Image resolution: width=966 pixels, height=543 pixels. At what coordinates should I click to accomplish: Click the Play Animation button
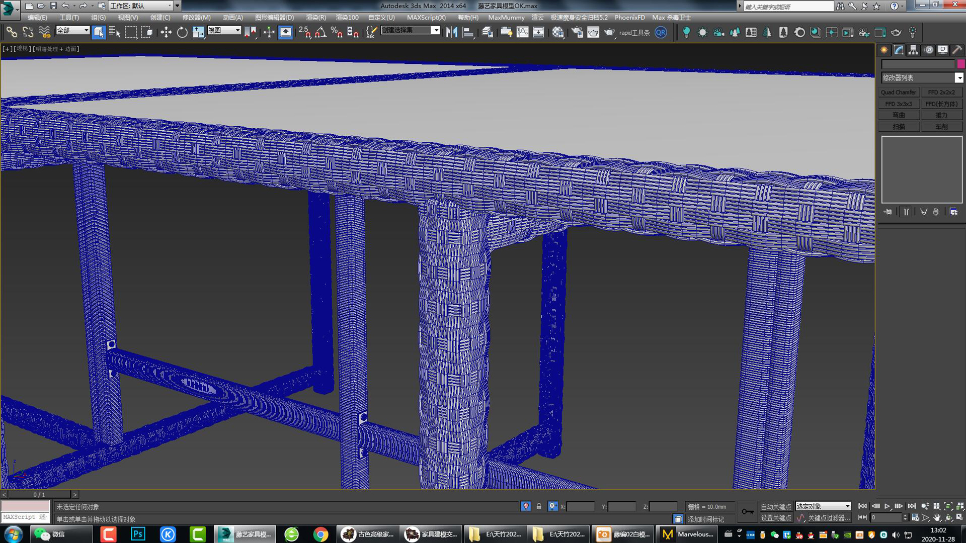click(887, 506)
